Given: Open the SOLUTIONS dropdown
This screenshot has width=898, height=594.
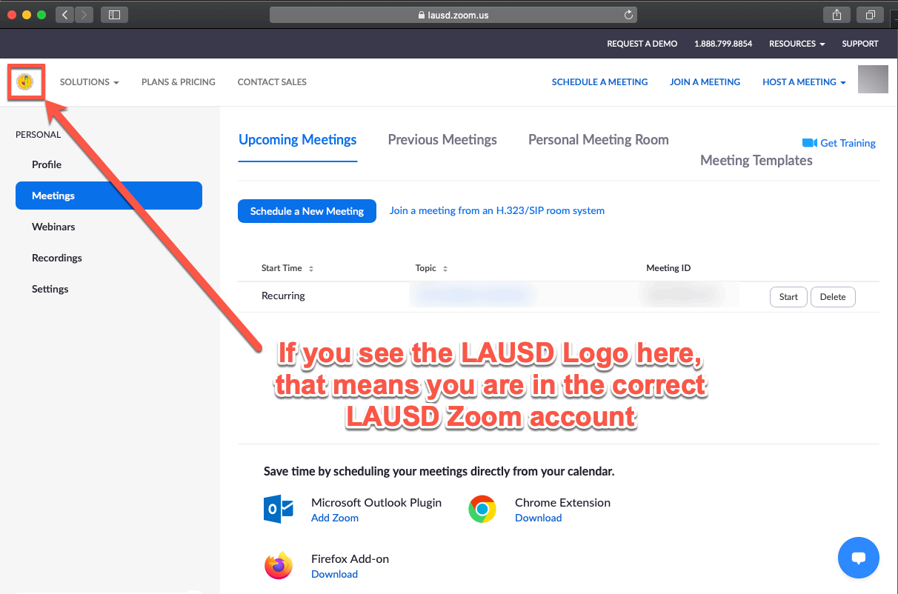Looking at the screenshot, I should pyautogui.click(x=89, y=82).
